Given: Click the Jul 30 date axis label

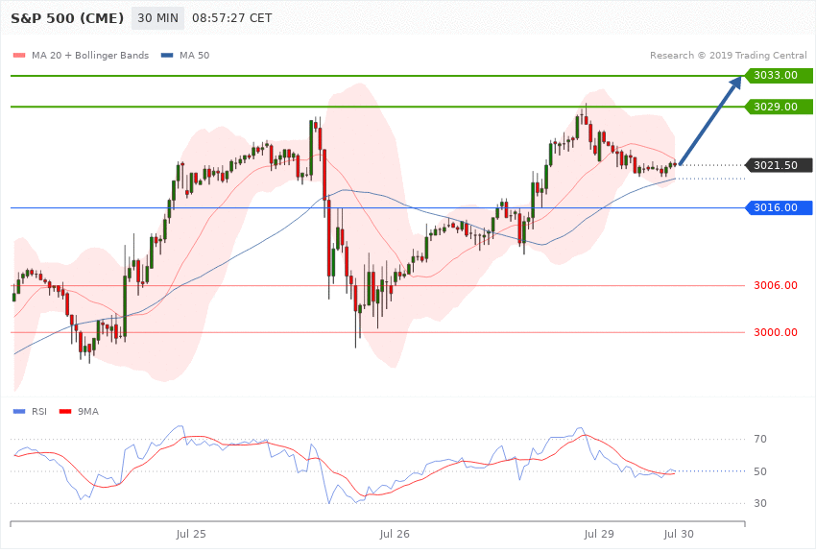Looking at the screenshot, I should pos(679,534).
